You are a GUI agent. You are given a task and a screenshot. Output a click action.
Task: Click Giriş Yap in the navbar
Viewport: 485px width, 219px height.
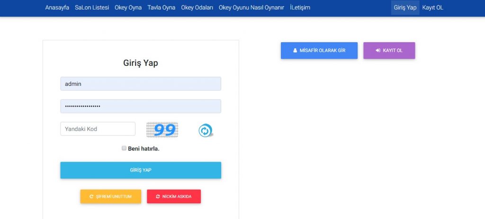click(x=405, y=8)
